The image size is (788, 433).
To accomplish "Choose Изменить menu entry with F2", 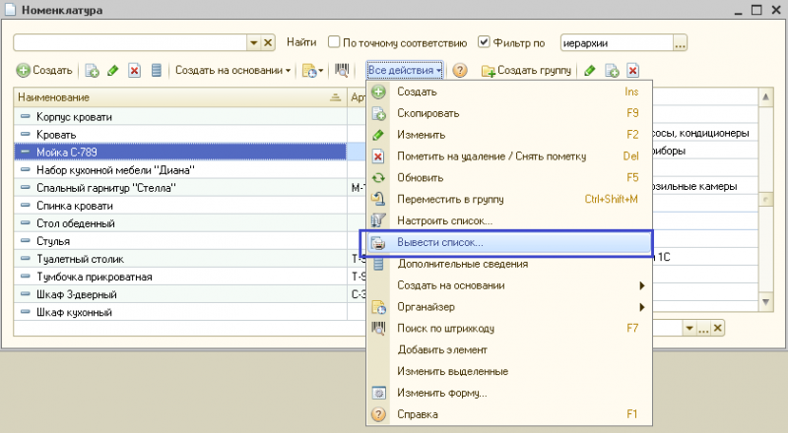I will (x=509, y=135).
